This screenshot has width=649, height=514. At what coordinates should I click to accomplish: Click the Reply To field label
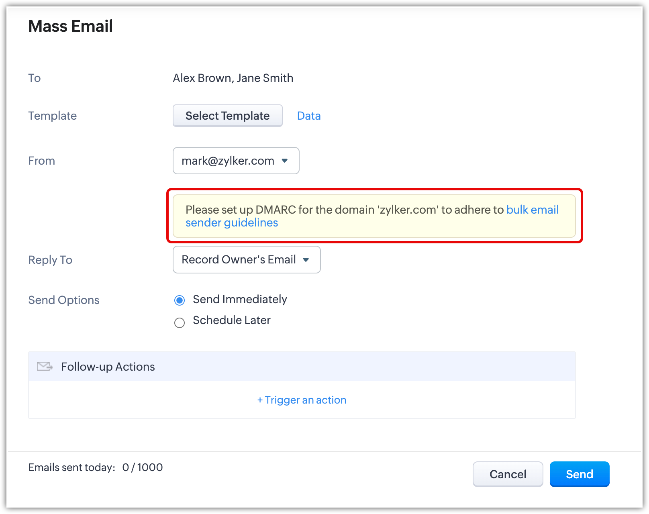50,260
